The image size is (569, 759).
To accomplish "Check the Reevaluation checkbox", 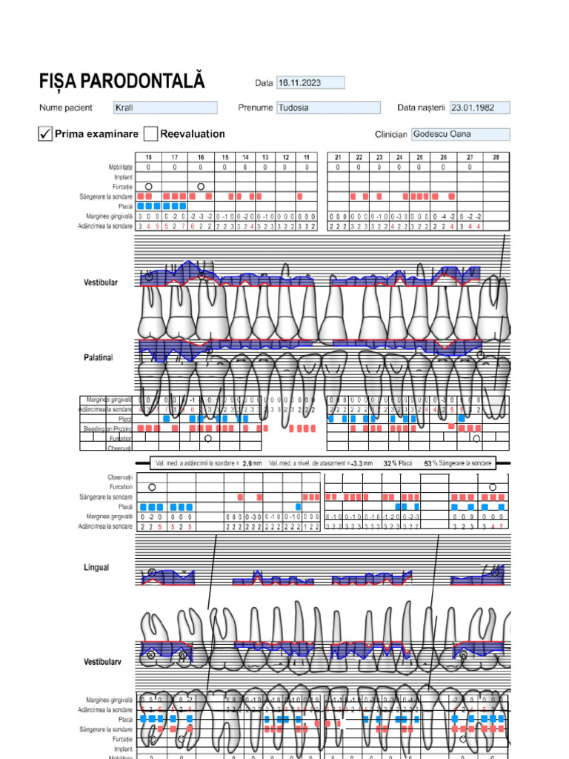I will click(x=150, y=133).
